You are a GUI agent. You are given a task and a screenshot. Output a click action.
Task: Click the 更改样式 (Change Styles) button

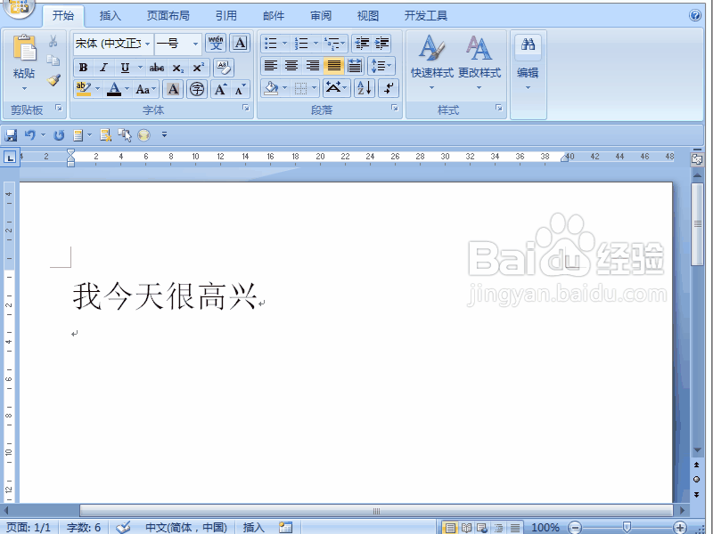pos(479,53)
